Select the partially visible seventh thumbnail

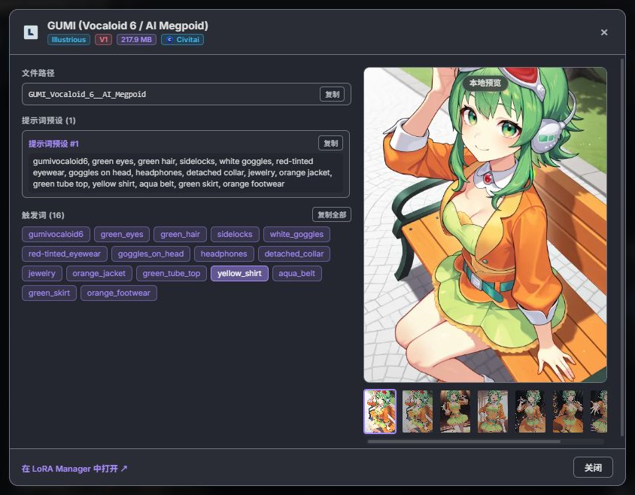(x=599, y=411)
